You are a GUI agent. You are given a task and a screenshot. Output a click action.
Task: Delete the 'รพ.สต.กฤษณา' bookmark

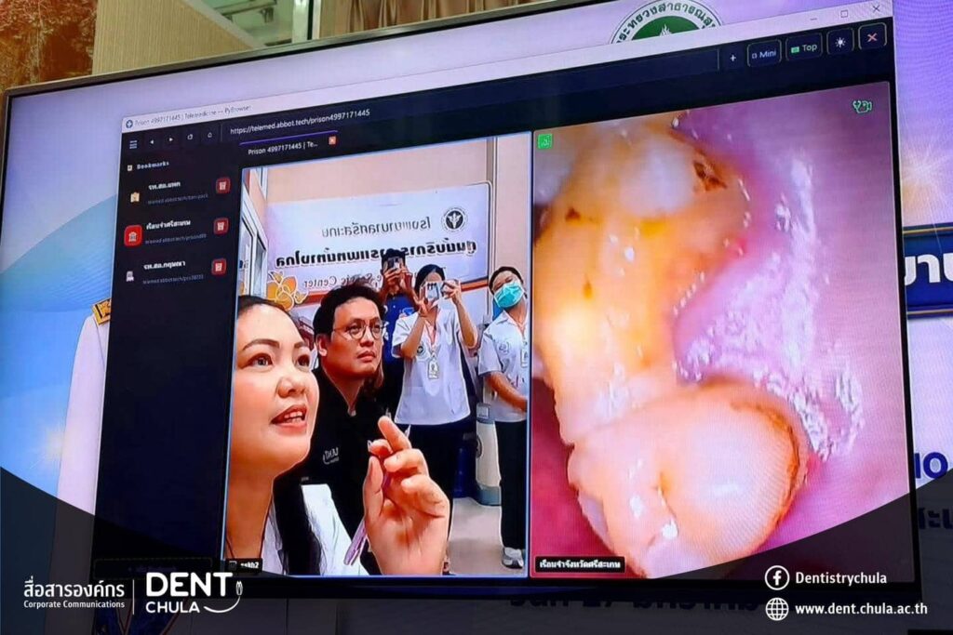tap(219, 267)
